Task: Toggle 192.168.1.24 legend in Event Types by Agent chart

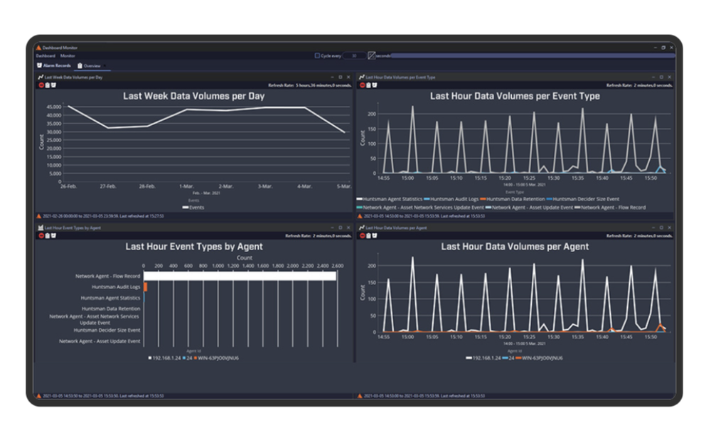Action: point(165,358)
